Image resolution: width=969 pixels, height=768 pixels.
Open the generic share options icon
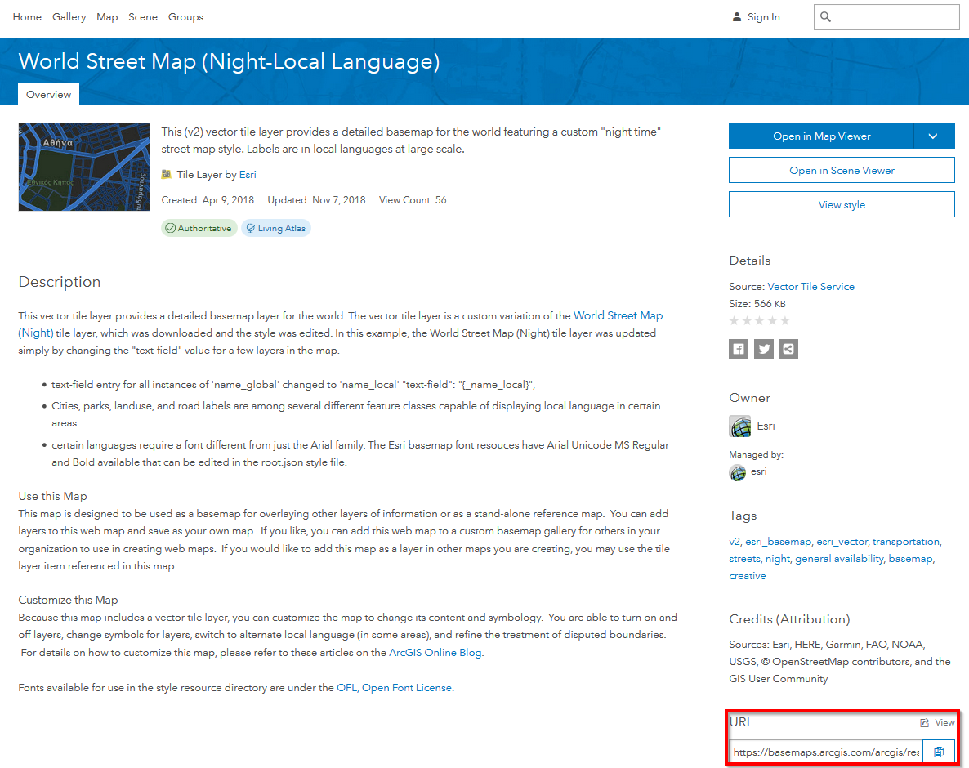788,349
